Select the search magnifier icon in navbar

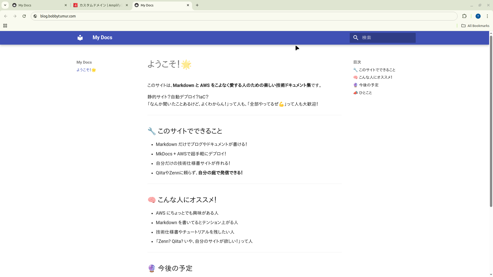point(356,37)
